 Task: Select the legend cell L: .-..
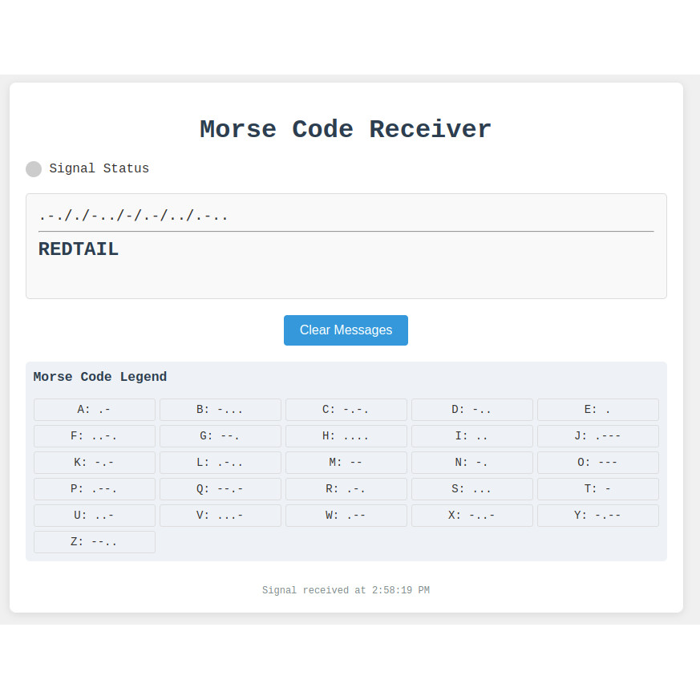click(x=221, y=462)
